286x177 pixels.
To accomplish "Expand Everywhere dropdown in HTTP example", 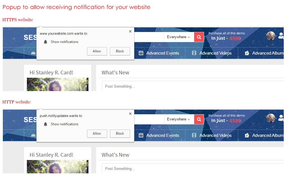I will click(178, 119).
